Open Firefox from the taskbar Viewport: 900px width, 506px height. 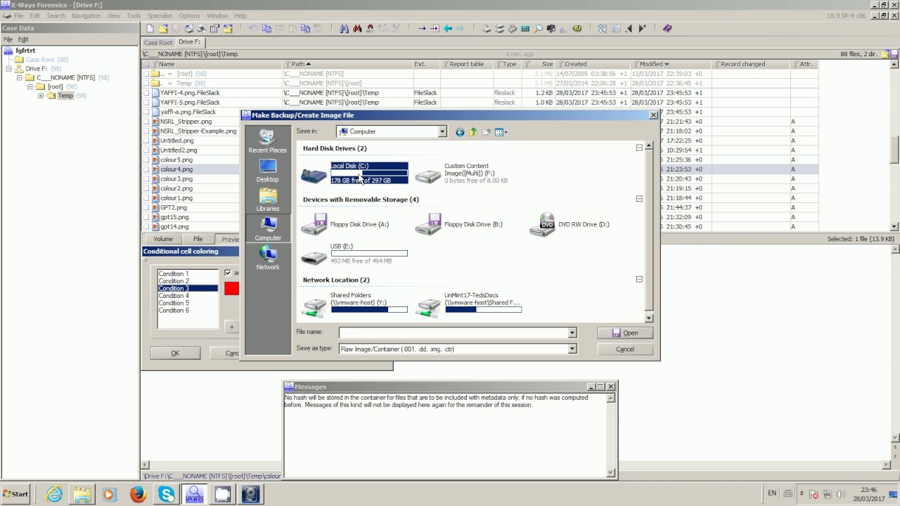138,495
